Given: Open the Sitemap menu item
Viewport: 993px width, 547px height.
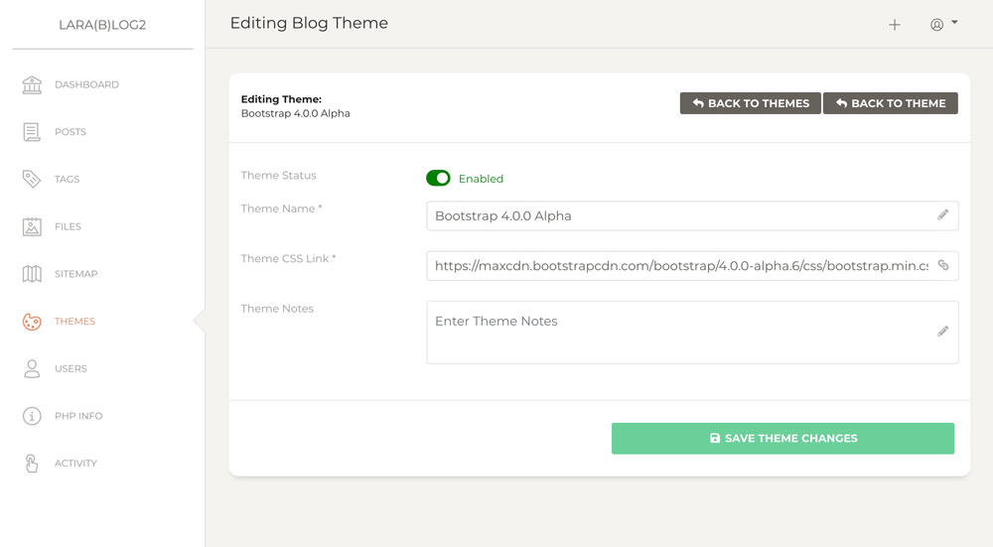Looking at the screenshot, I should 75,274.
